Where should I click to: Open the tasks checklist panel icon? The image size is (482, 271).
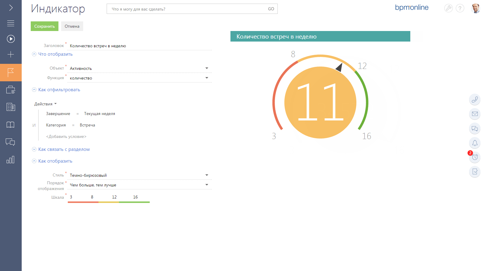475,172
